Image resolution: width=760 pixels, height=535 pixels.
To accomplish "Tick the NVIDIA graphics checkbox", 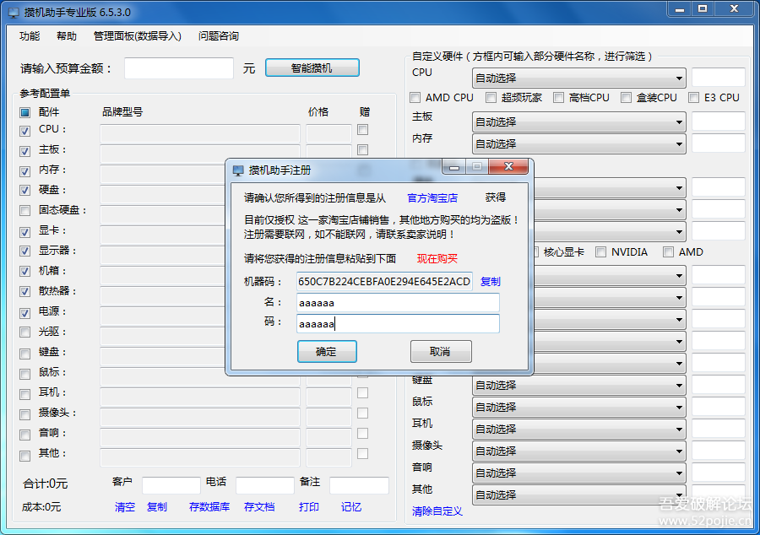I will click(600, 251).
